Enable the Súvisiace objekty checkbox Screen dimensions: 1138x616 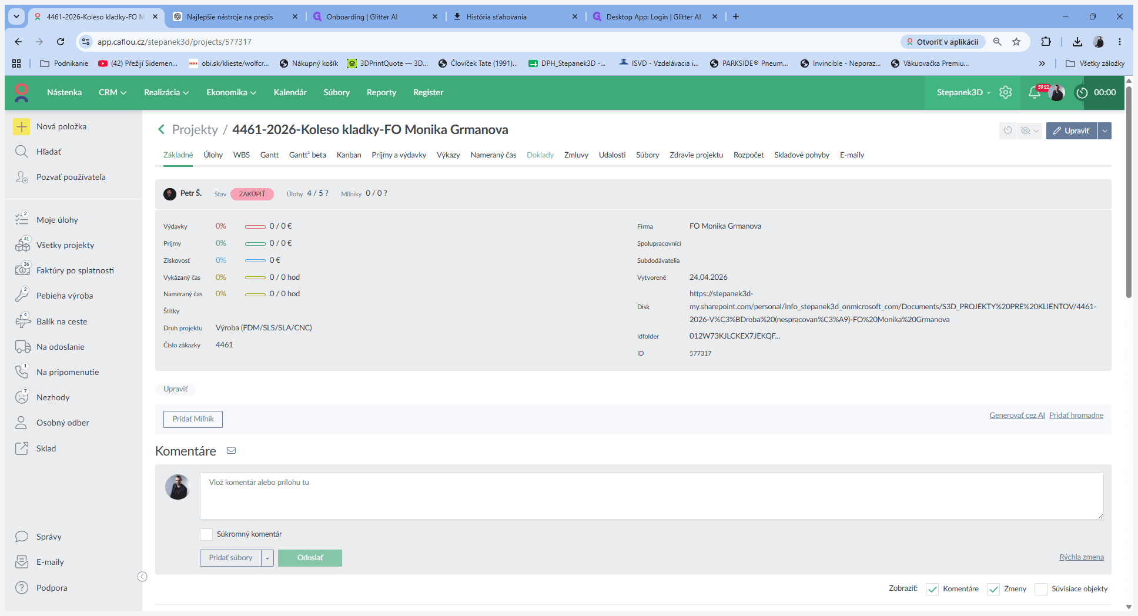[1041, 589]
